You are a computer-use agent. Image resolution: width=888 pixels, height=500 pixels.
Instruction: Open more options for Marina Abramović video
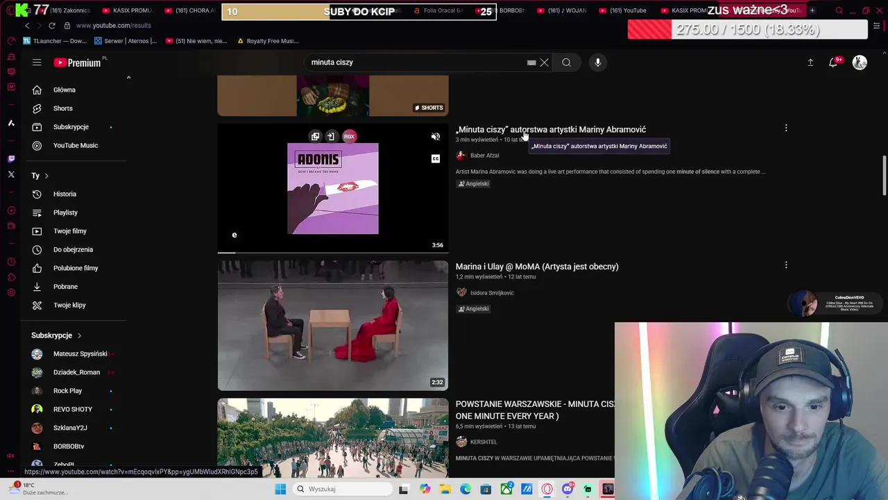coord(786,128)
